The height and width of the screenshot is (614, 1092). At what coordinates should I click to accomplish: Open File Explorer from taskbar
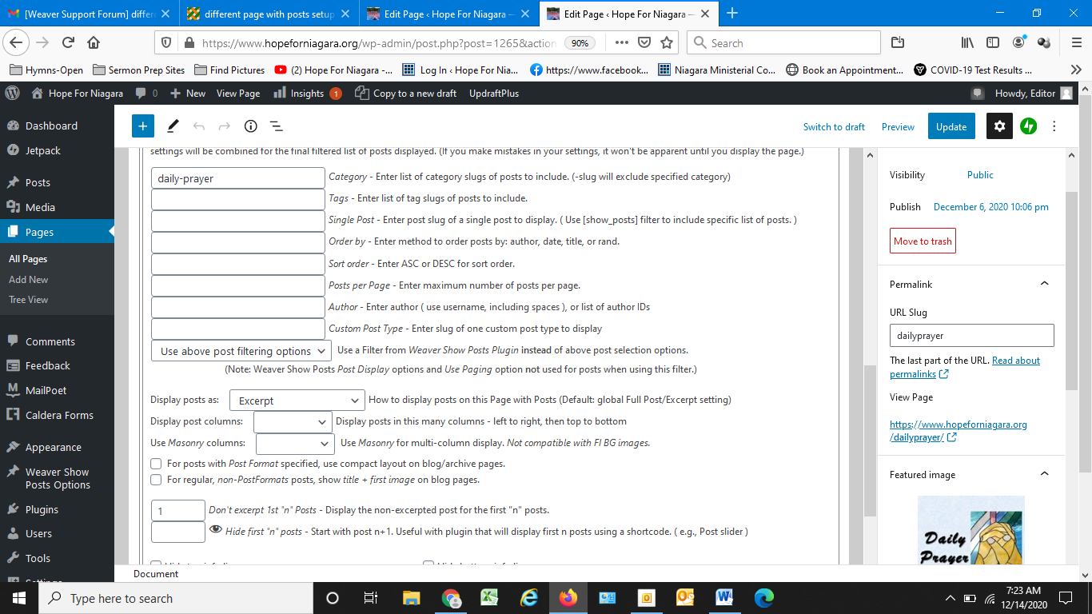[411, 598]
